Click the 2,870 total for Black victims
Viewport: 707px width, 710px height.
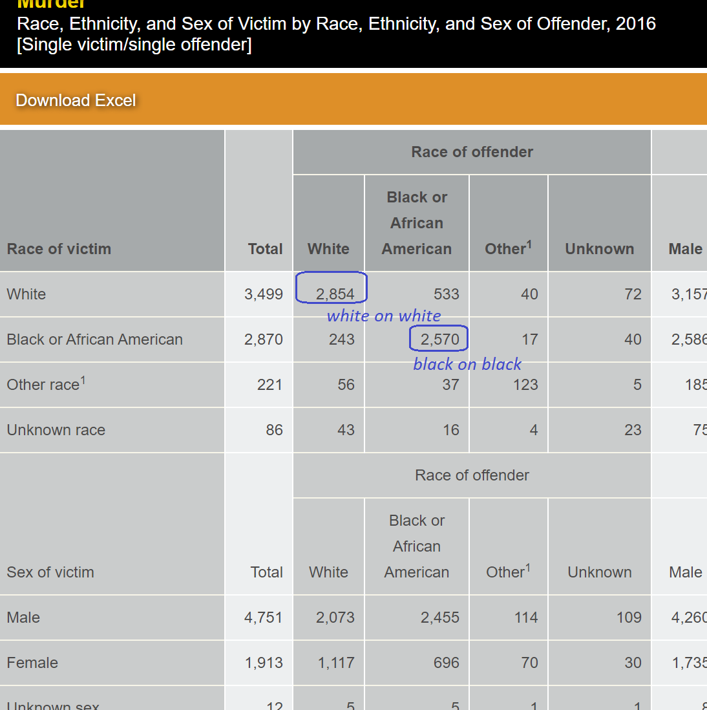(x=264, y=339)
